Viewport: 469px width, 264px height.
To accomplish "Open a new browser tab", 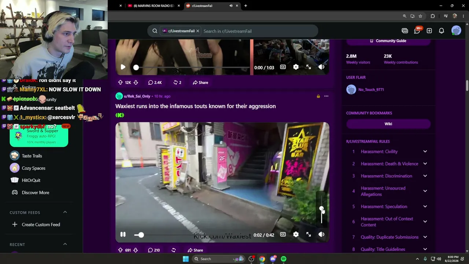I will (x=245, y=5).
